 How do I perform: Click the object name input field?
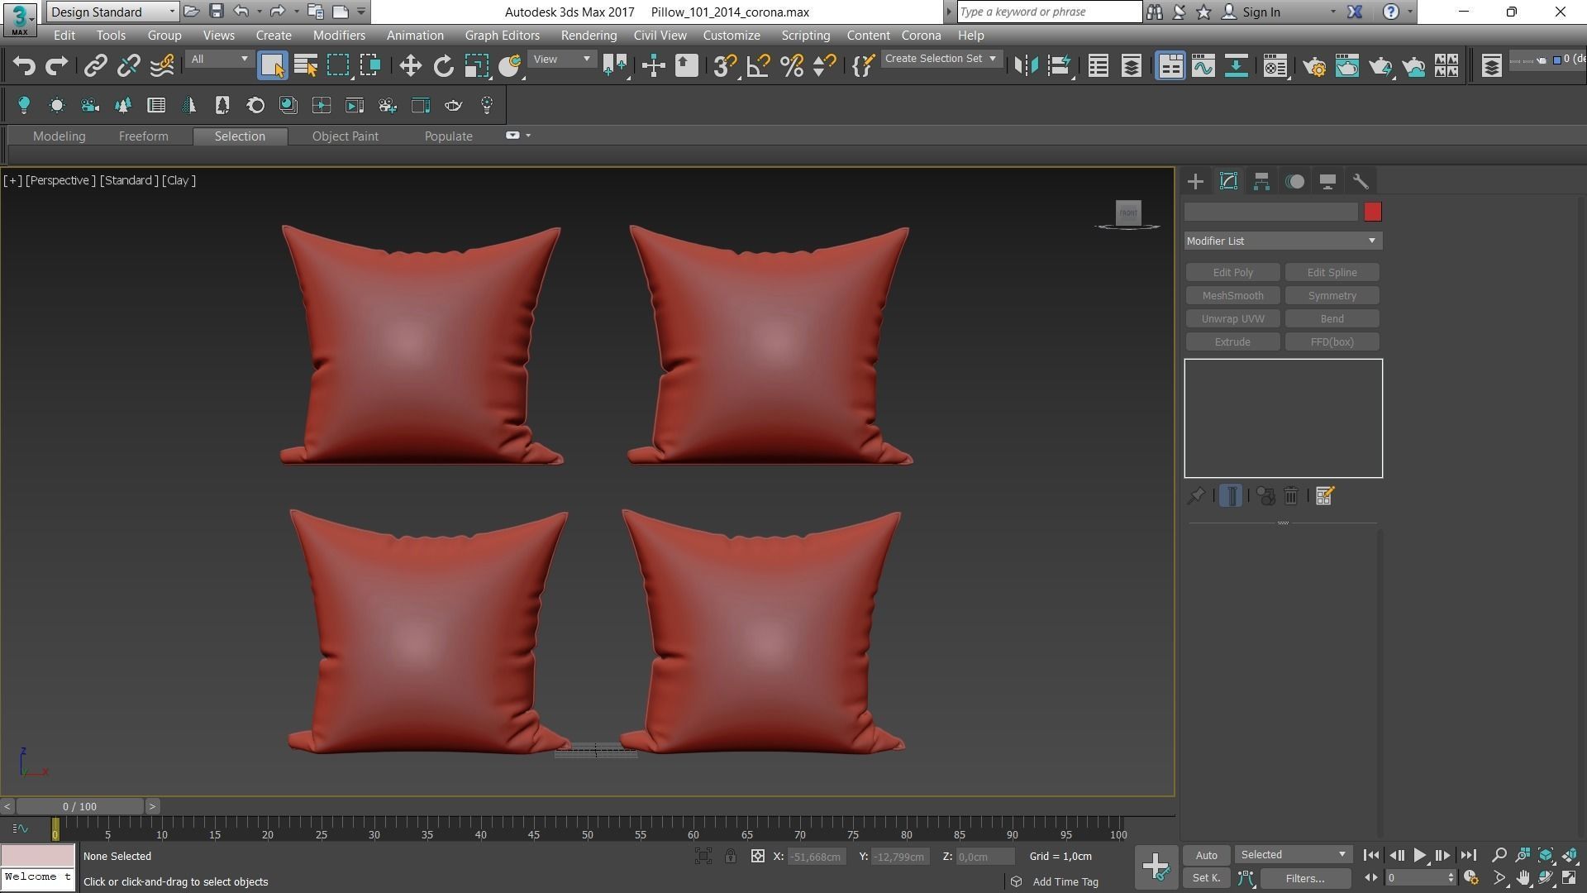pyautogui.click(x=1270, y=213)
